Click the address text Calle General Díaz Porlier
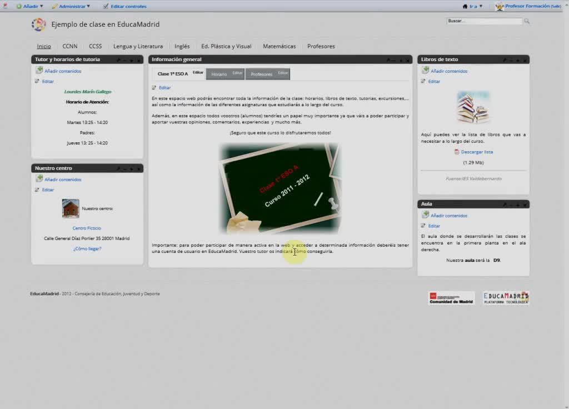The width and height of the screenshot is (569, 409). 87,238
